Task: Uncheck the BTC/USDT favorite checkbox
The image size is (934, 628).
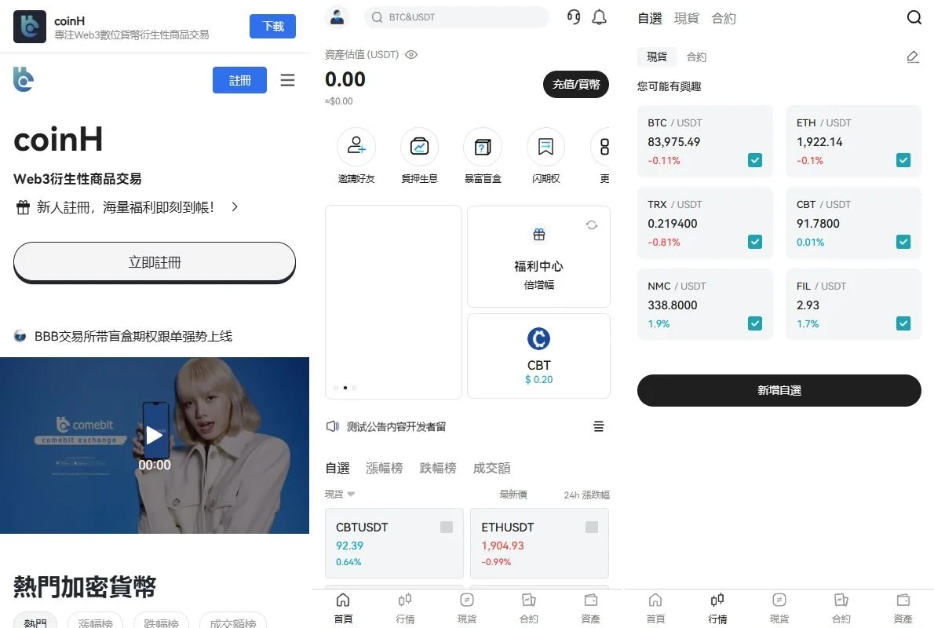Action: click(754, 160)
